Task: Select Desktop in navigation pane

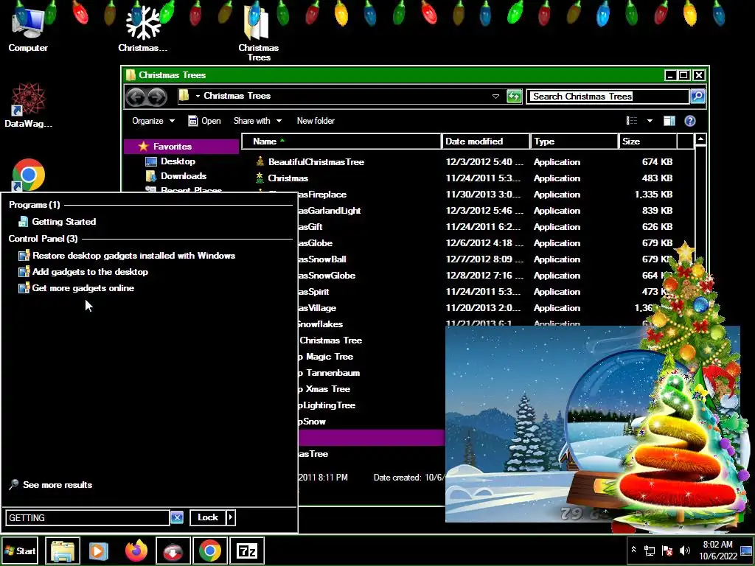Action: tap(170, 161)
